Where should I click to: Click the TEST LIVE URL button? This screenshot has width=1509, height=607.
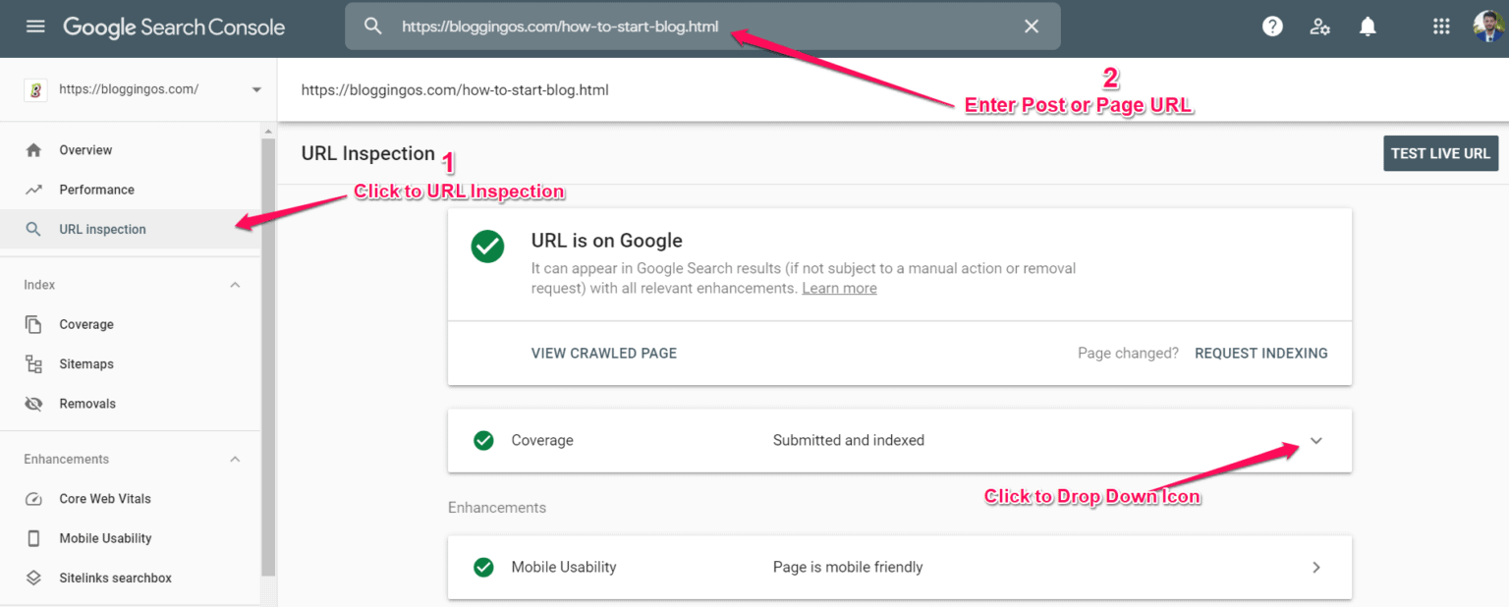tap(1440, 153)
